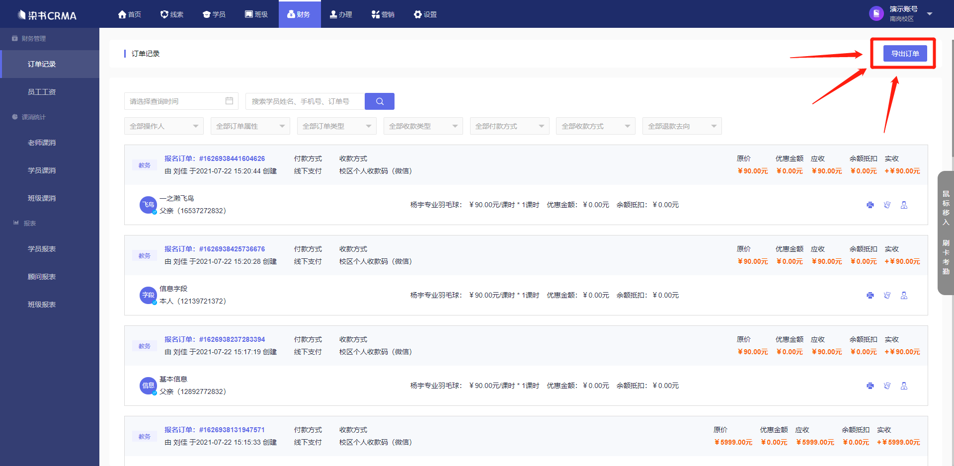Click the person icon in 基本信息's order row
The height and width of the screenshot is (466, 954).
pyautogui.click(x=904, y=386)
